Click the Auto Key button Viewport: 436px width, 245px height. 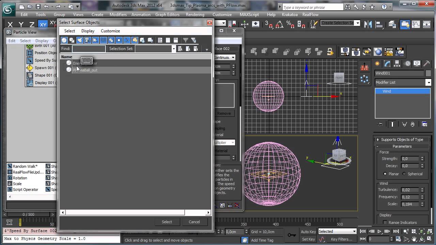tap(308, 232)
